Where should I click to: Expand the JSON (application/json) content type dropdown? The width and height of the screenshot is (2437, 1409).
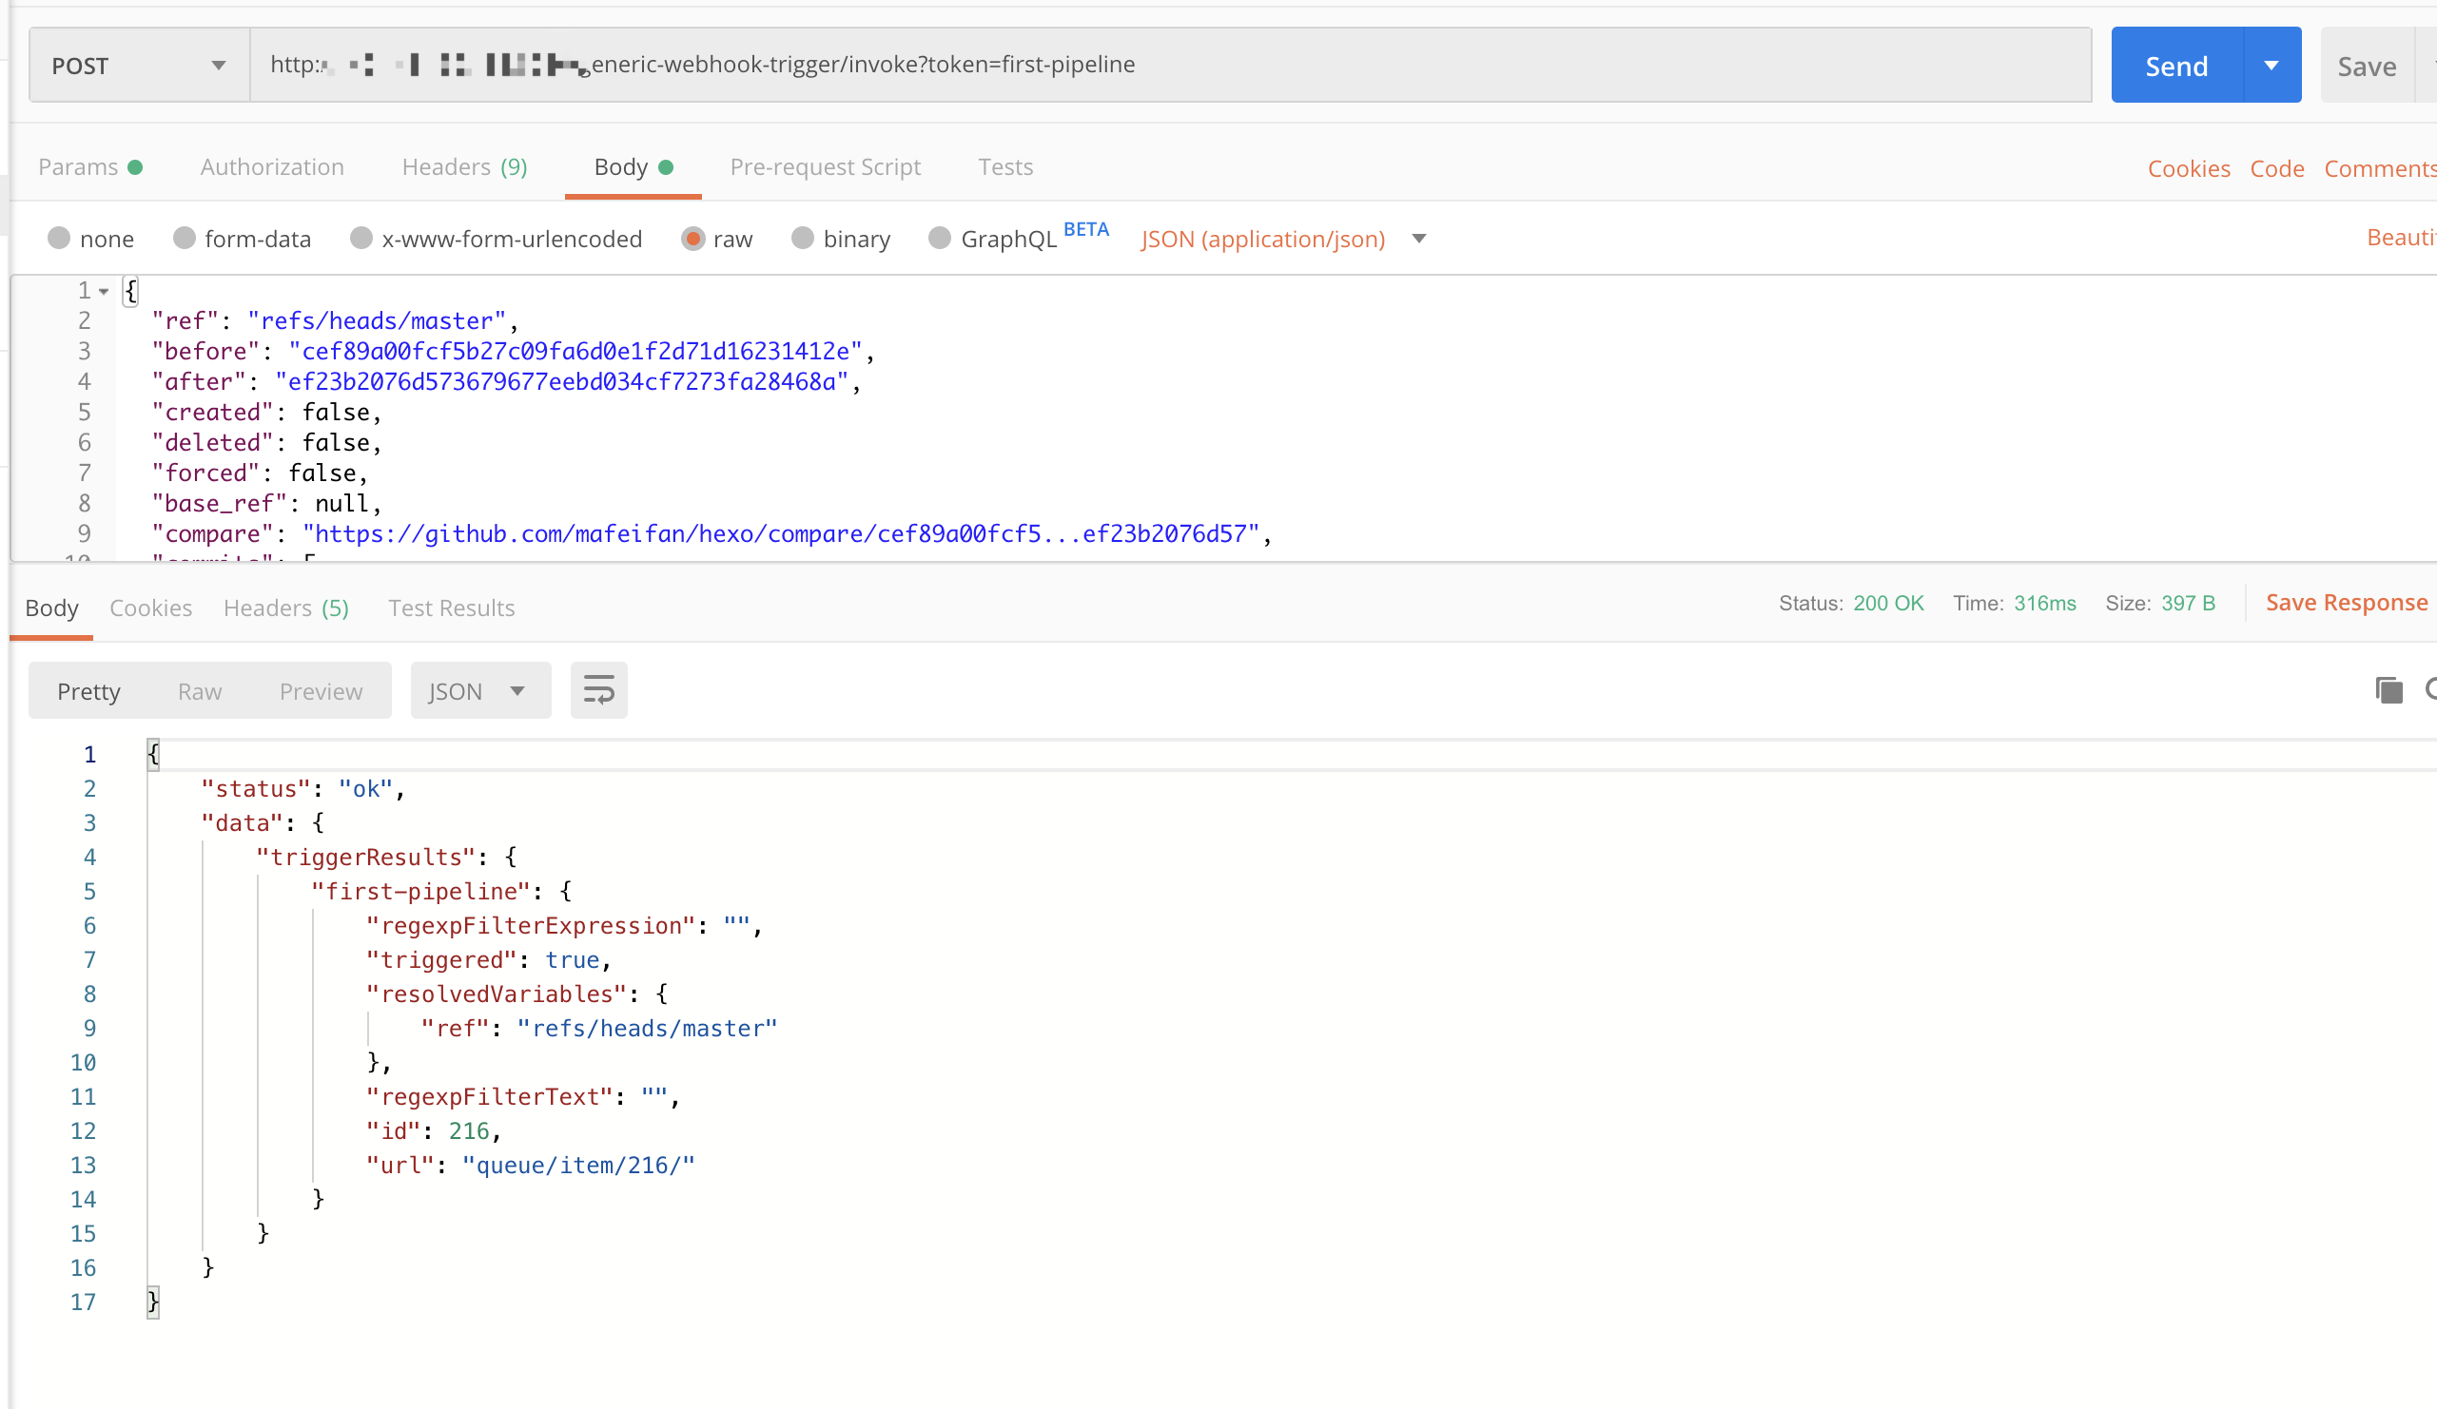coord(1418,239)
